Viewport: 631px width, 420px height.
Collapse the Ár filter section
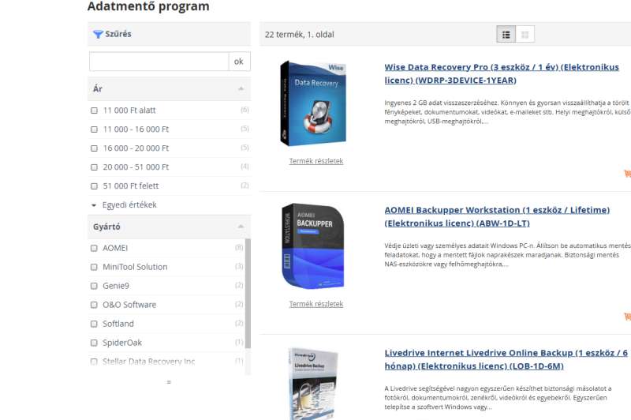tap(241, 89)
